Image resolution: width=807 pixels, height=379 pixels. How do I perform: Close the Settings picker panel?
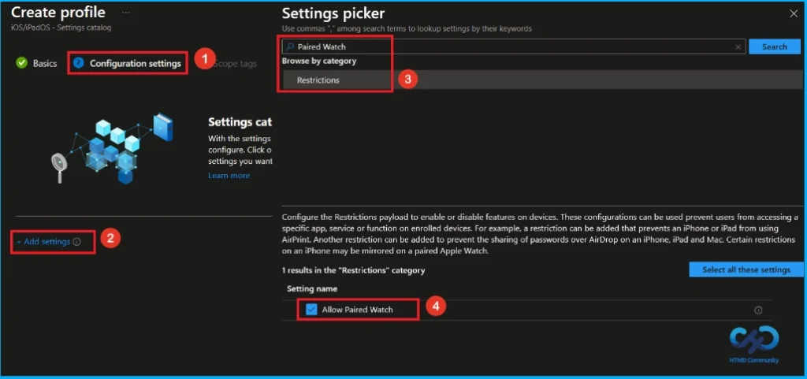793,14
